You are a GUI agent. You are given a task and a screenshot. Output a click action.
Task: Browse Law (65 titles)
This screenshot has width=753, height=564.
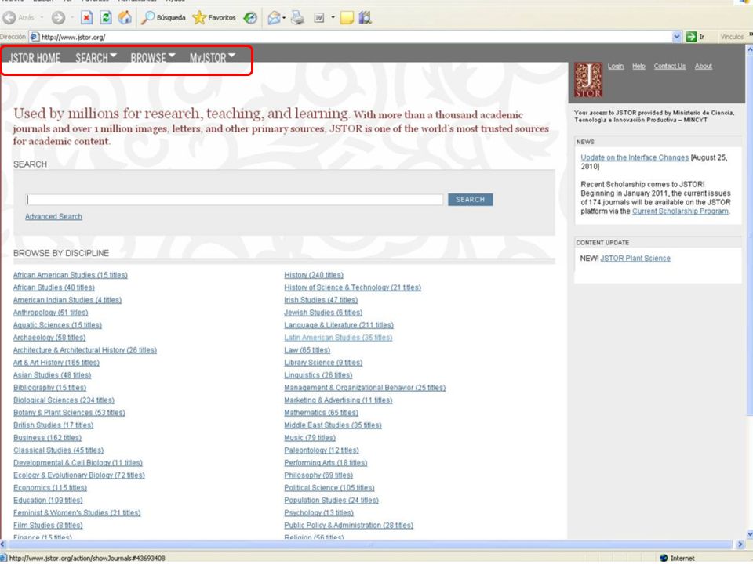coord(307,349)
